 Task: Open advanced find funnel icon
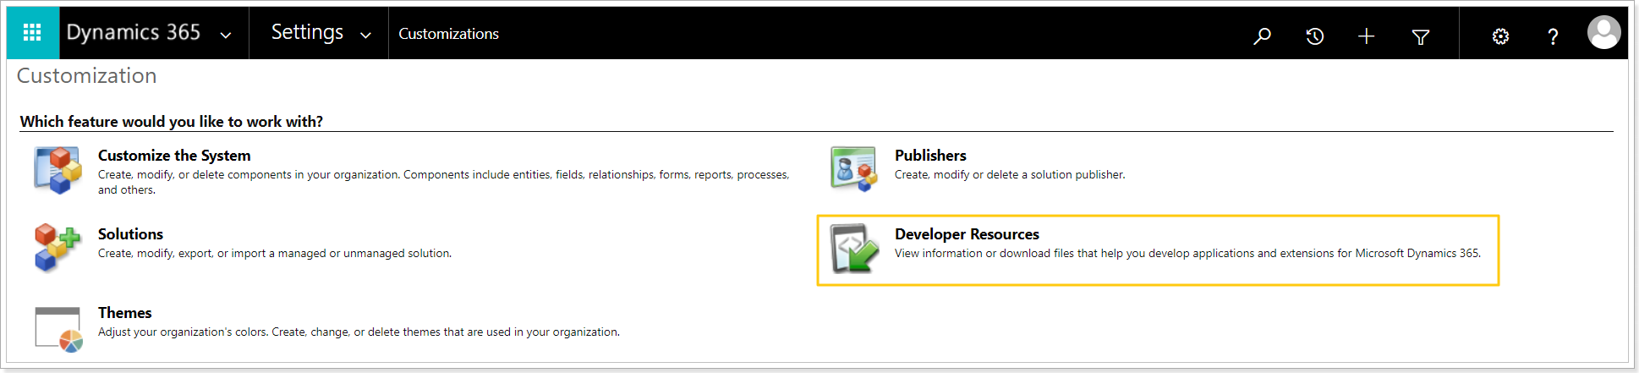pyautogui.click(x=1421, y=36)
